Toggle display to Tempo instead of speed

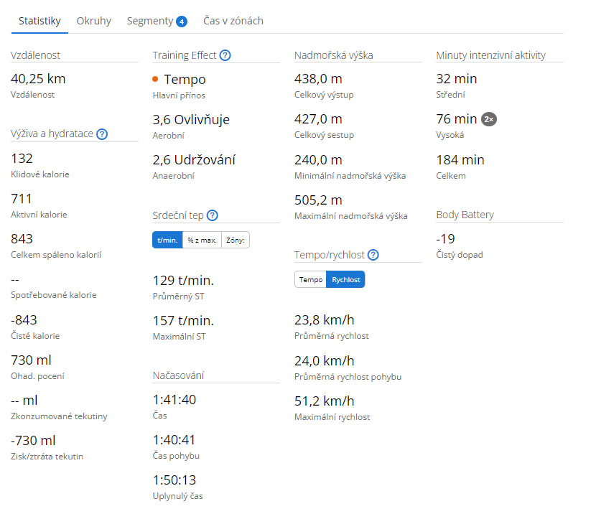(310, 279)
